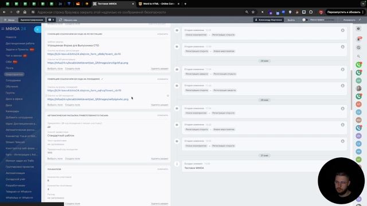Open the registration QR image .png link
Viewport: 367px width, 206px height.
click(x=88, y=63)
